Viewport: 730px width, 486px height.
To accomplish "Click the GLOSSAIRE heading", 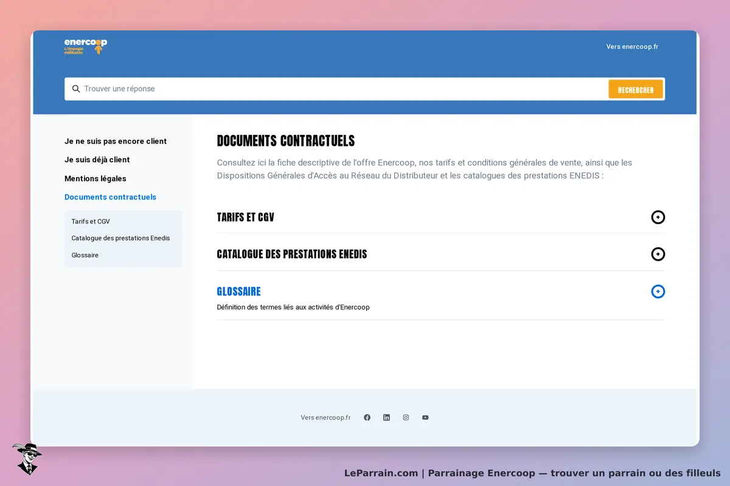I will coord(238,292).
